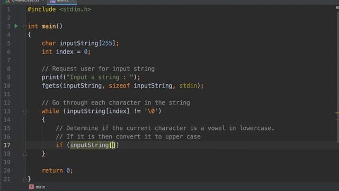Select the main breadcrumb in the bottom bar

(x=40, y=187)
